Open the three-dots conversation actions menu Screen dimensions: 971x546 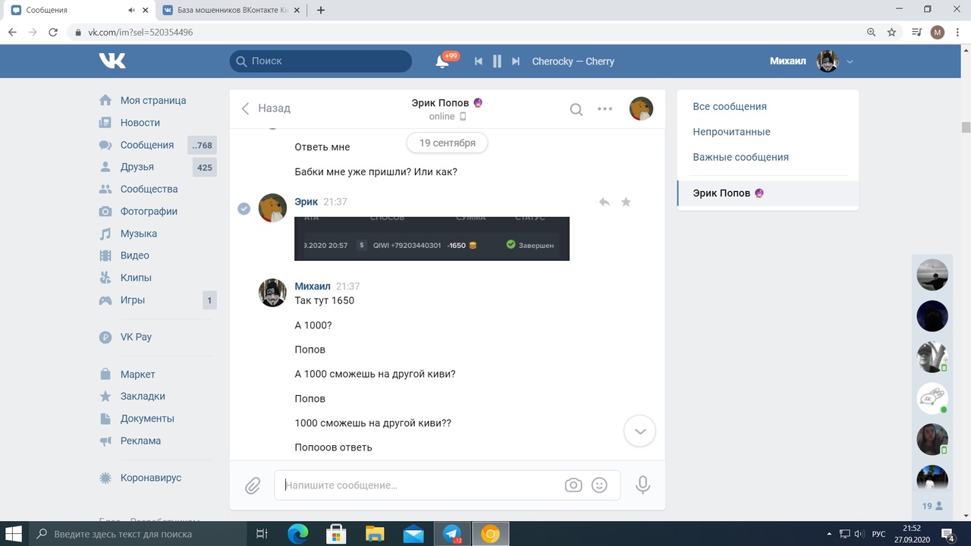[605, 109]
